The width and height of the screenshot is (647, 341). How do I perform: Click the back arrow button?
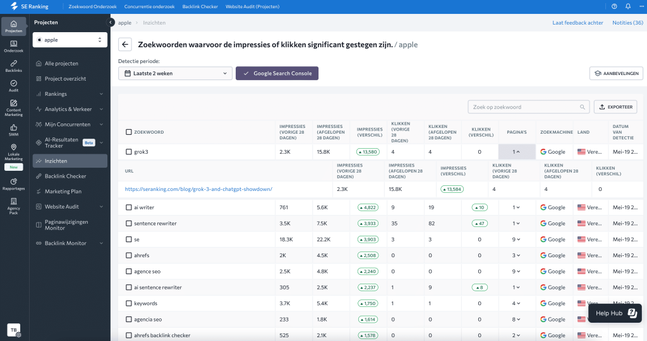125,45
